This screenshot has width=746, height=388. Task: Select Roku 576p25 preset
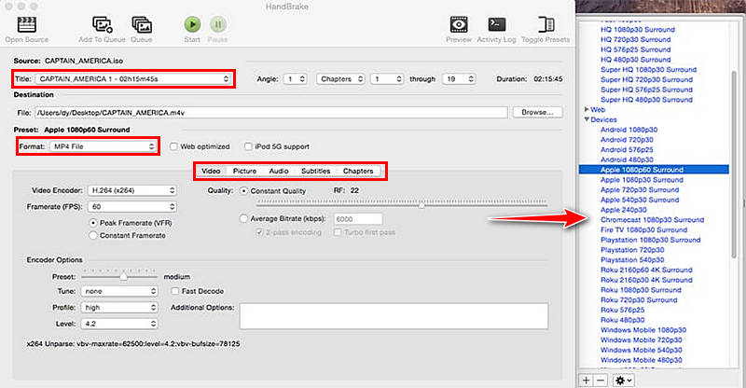click(622, 310)
